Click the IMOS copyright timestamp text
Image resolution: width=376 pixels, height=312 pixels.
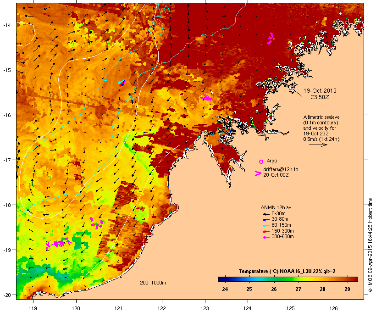click(x=370, y=245)
